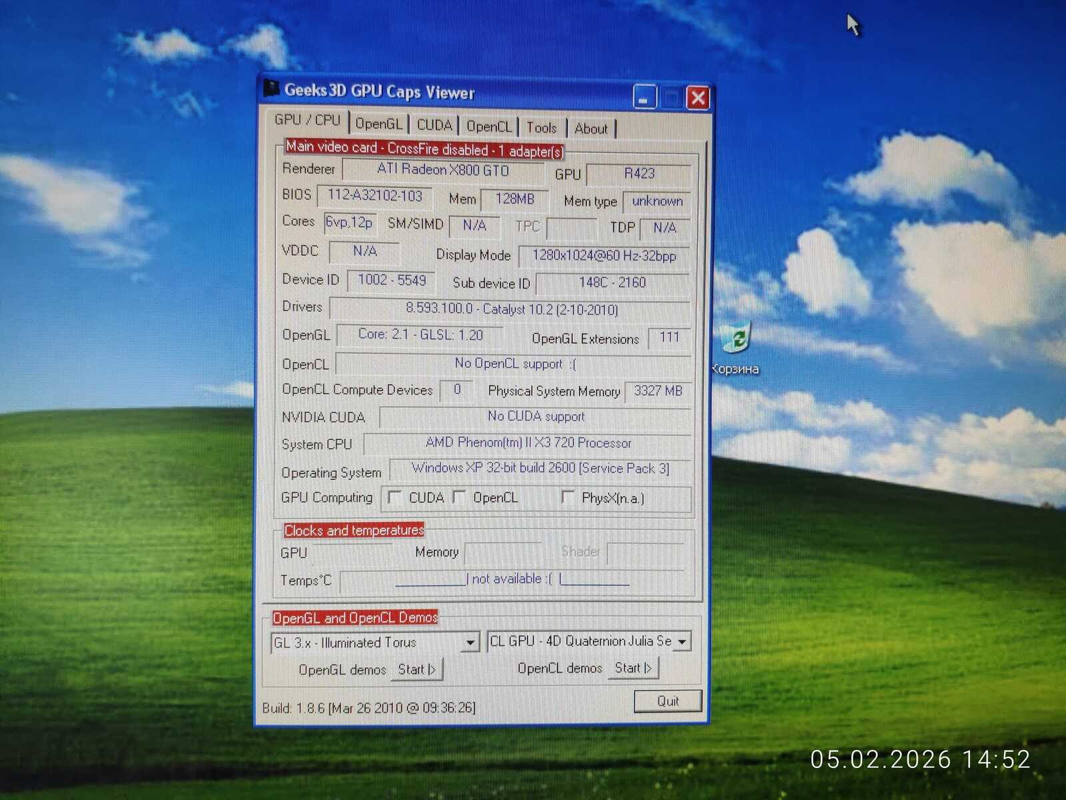Click the Device ID field 1002 - 5549
This screenshot has height=800, width=1066.
(x=391, y=280)
